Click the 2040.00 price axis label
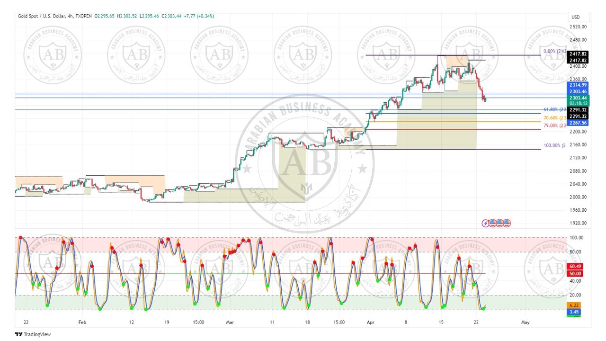The height and width of the screenshot is (341, 606). pyautogui.click(x=579, y=184)
